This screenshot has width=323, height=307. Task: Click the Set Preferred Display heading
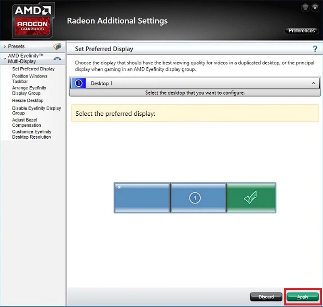104,49
